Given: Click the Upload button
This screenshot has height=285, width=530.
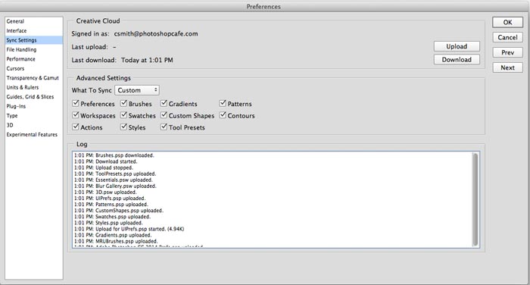Looking at the screenshot, I should (x=457, y=46).
